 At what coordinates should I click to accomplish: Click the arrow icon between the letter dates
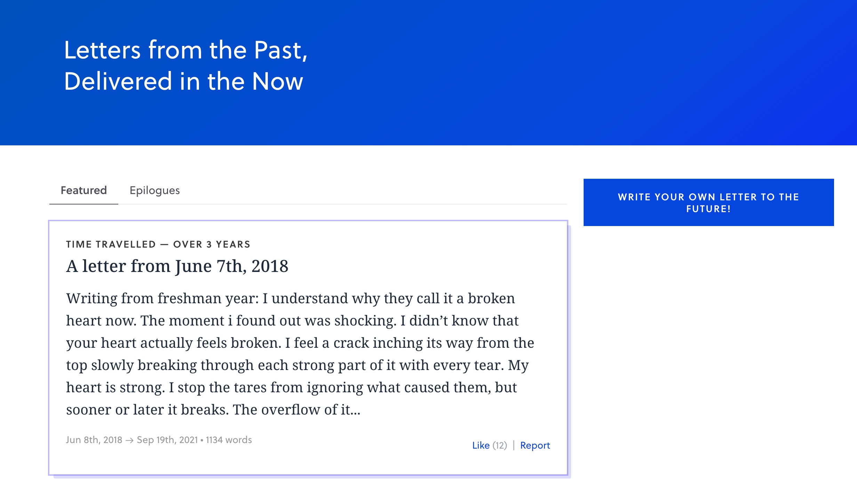click(129, 440)
